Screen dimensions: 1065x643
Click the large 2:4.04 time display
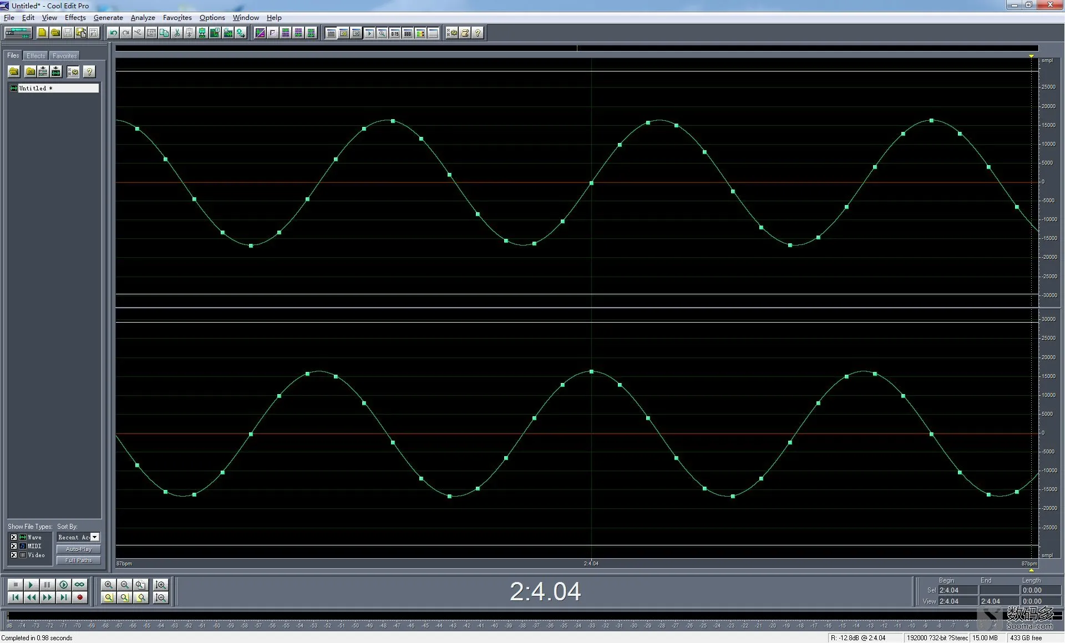545,591
